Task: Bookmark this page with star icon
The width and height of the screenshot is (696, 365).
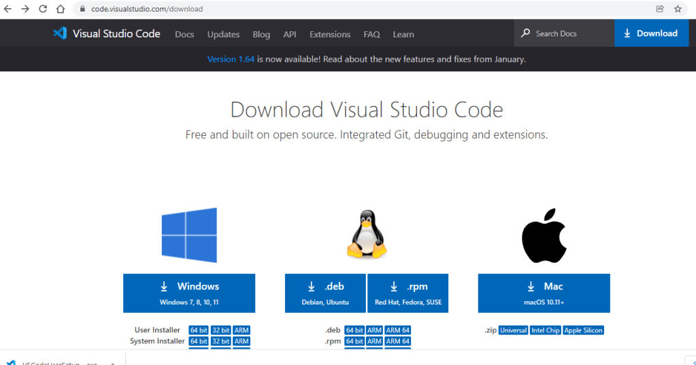Action: [678, 9]
